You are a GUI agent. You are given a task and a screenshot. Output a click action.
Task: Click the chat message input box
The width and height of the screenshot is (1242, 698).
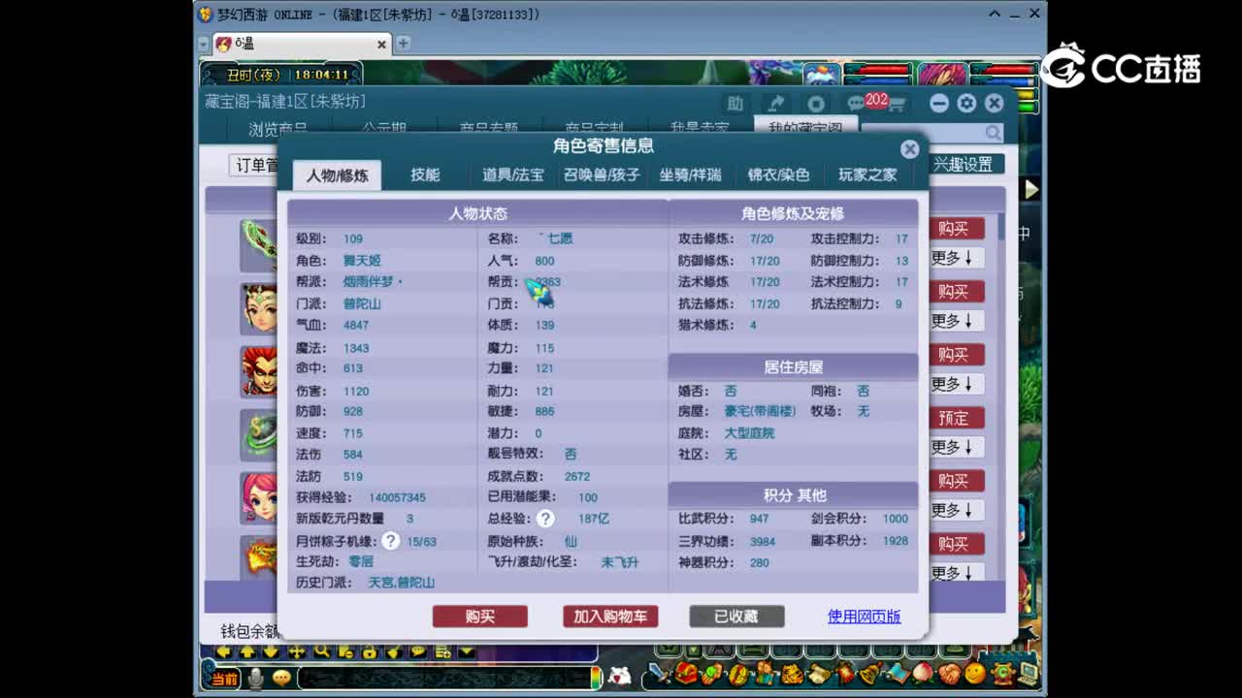click(x=444, y=679)
